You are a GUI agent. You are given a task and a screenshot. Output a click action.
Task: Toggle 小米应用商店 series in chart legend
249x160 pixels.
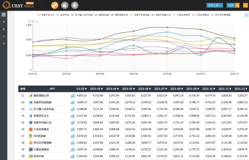click(200, 15)
